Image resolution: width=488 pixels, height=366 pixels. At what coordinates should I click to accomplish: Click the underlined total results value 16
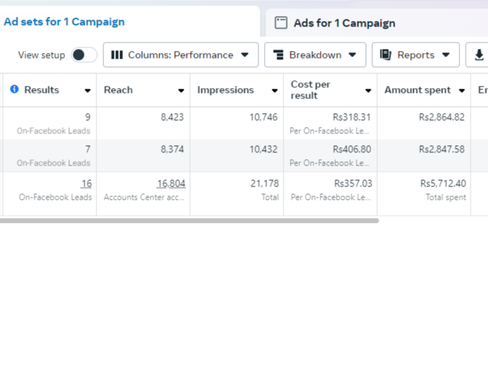coord(86,184)
